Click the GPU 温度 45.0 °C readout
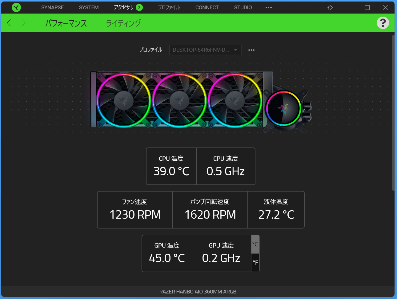 click(x=167, y=253)
